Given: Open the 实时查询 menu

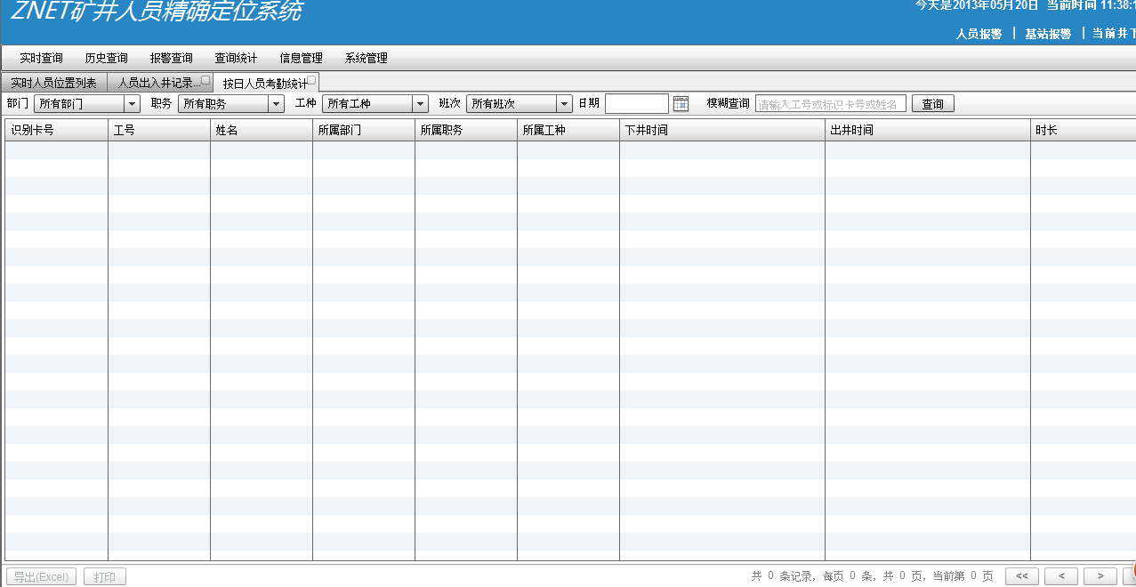Looking at the screenshot, I should (x=41, y=59).
